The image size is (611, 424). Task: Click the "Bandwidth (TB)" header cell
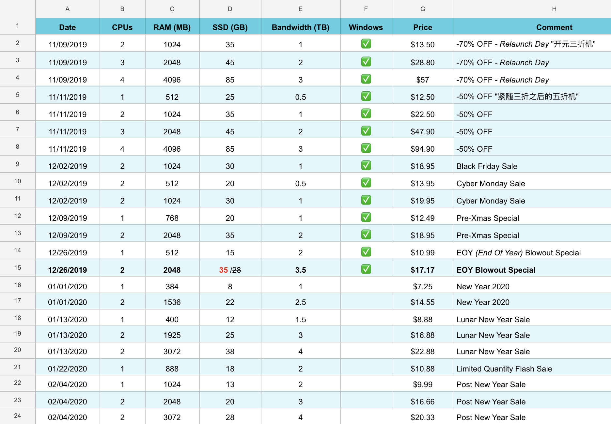point(301,26)
